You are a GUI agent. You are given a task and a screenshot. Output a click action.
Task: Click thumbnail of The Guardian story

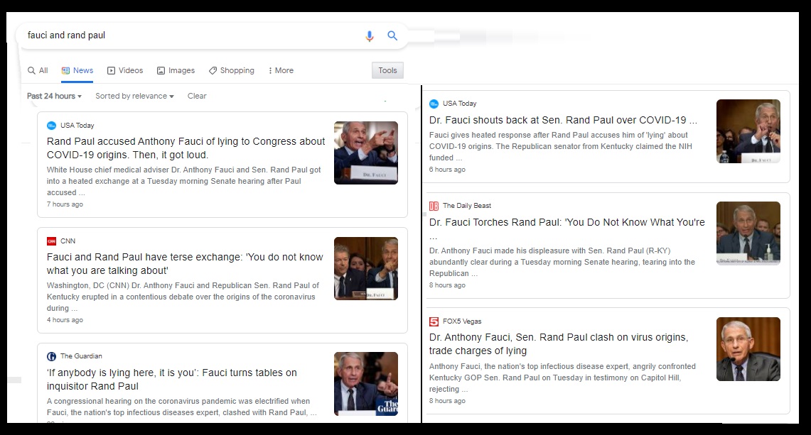coord(366,384)
